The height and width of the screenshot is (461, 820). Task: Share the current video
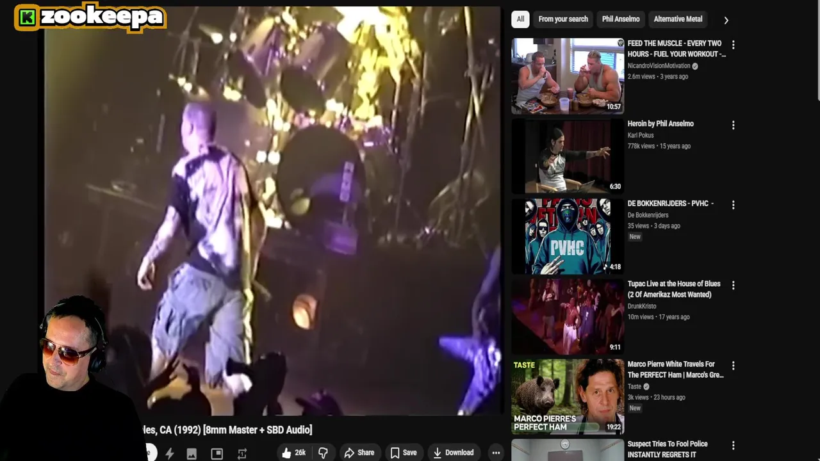click(359, 453)
